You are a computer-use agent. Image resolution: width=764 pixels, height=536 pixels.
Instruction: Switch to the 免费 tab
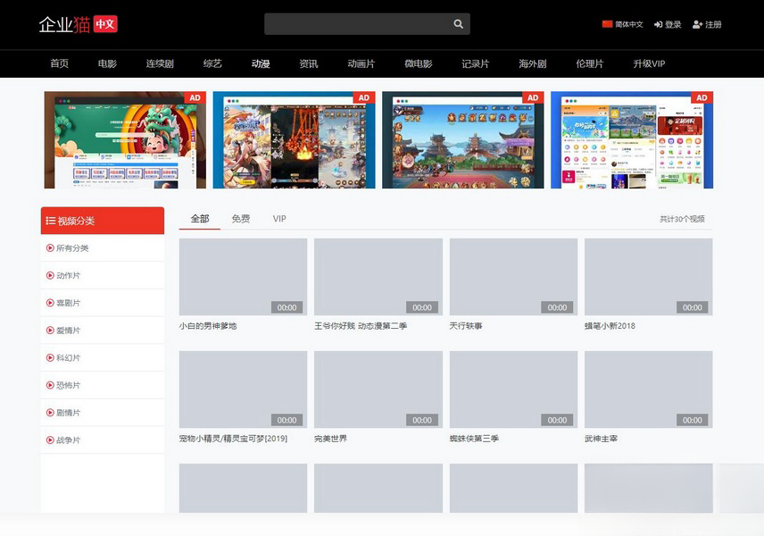240,218
